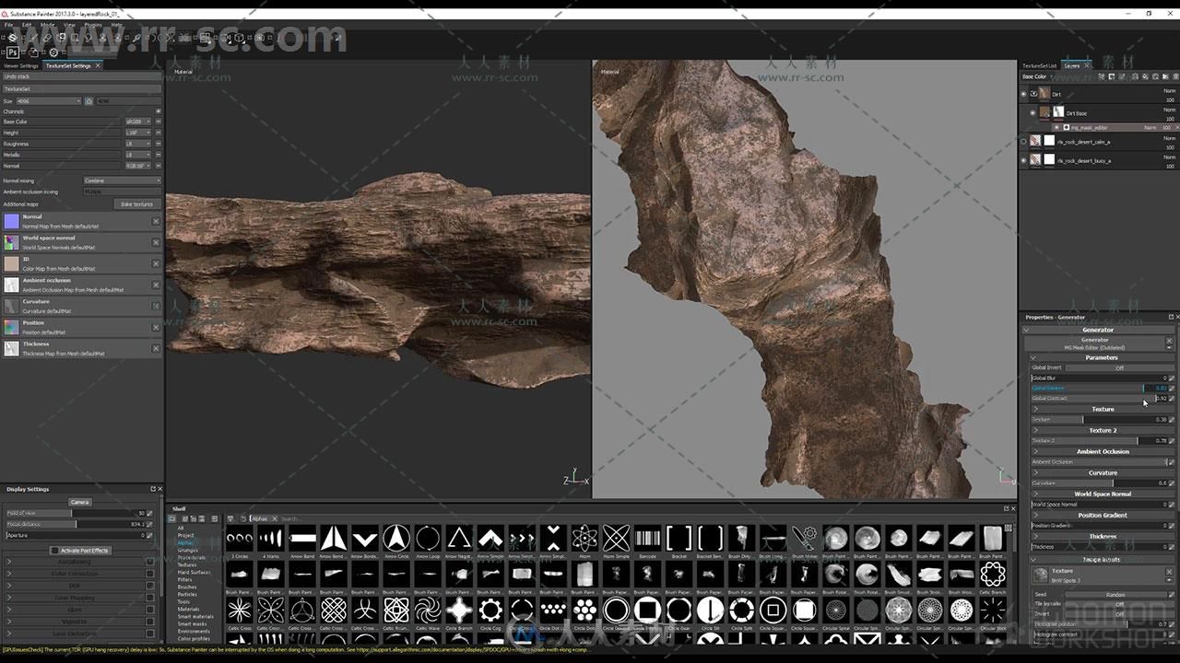The image size is (1180, 663).
Task: Enable the Tone Mapping checkbox
Action: click(150, 598)
